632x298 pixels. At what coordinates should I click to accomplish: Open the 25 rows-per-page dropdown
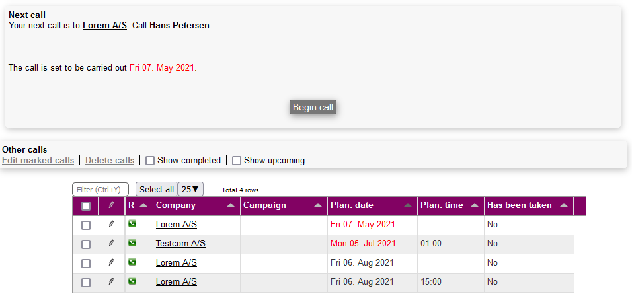[191, 190]
